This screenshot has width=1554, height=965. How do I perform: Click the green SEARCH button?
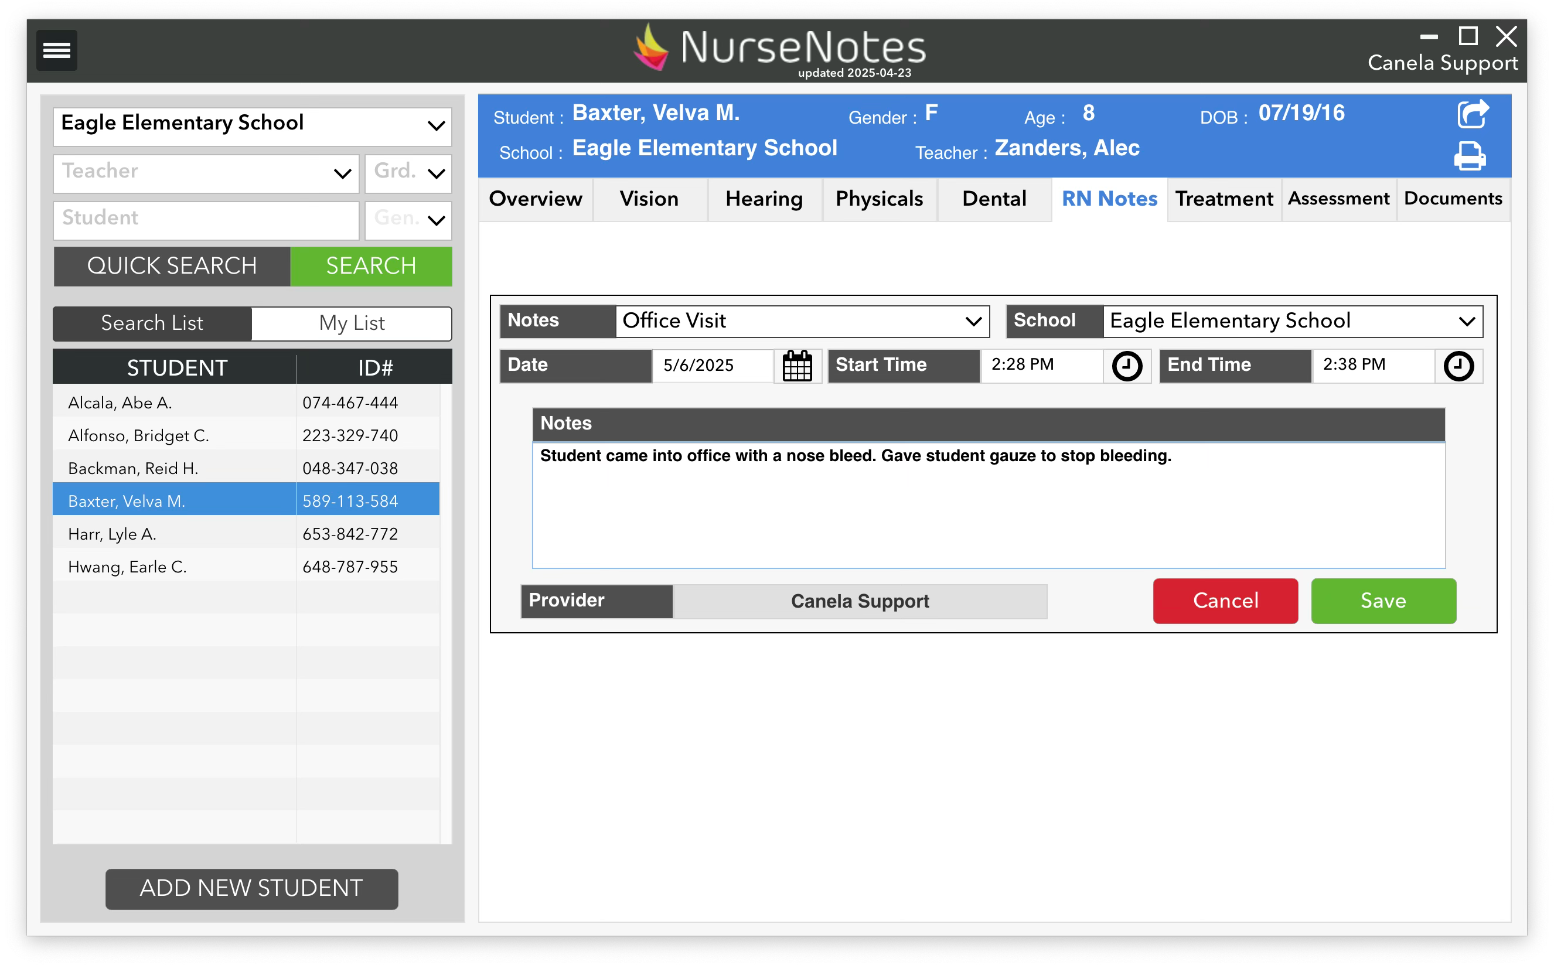pyautogui.click(x=371, y=266)
